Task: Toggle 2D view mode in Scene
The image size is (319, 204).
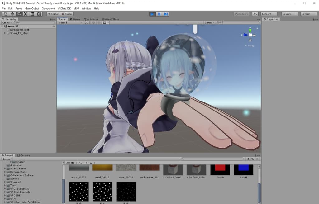Action: [87, 23]
